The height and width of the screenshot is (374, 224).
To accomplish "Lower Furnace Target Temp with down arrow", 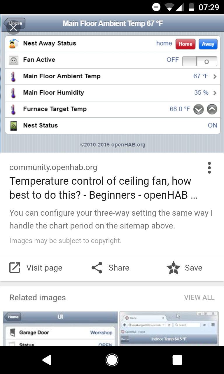I will (x=199, y=110).
